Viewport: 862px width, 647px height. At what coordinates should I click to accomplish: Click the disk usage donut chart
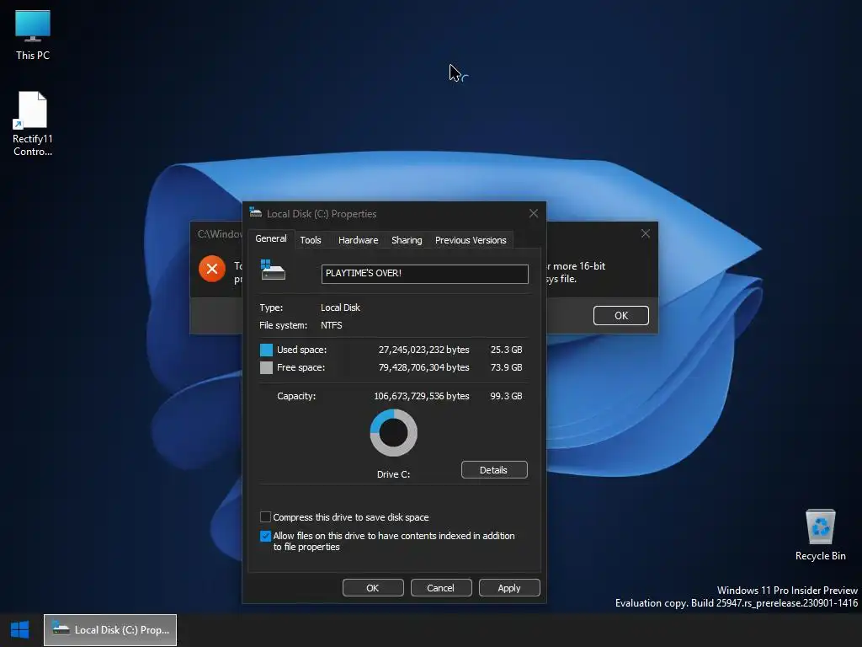(394, 432)
